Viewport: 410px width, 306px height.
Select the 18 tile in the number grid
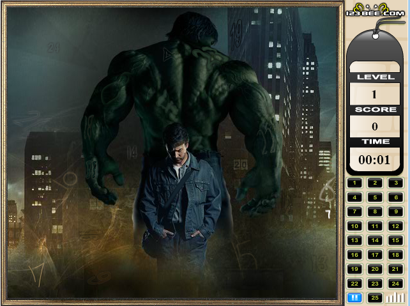click(x=395, y=255)
